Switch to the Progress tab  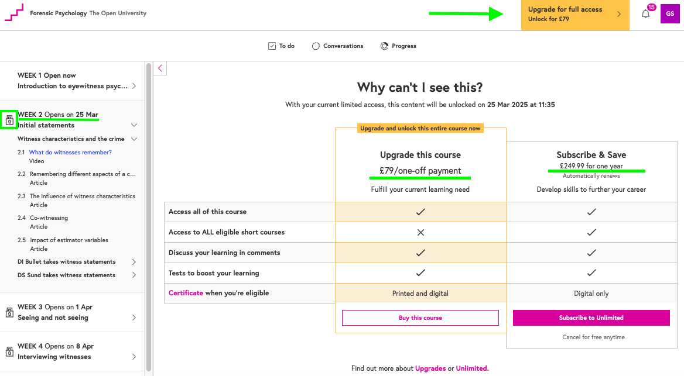398,46
